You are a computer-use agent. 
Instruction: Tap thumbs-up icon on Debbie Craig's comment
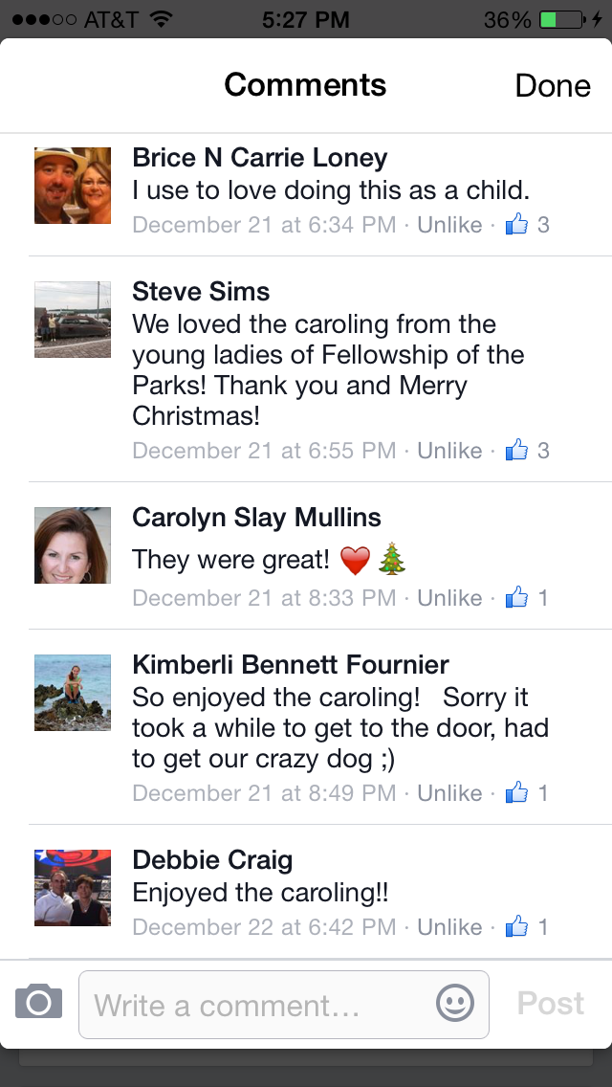tap(516, 927)
